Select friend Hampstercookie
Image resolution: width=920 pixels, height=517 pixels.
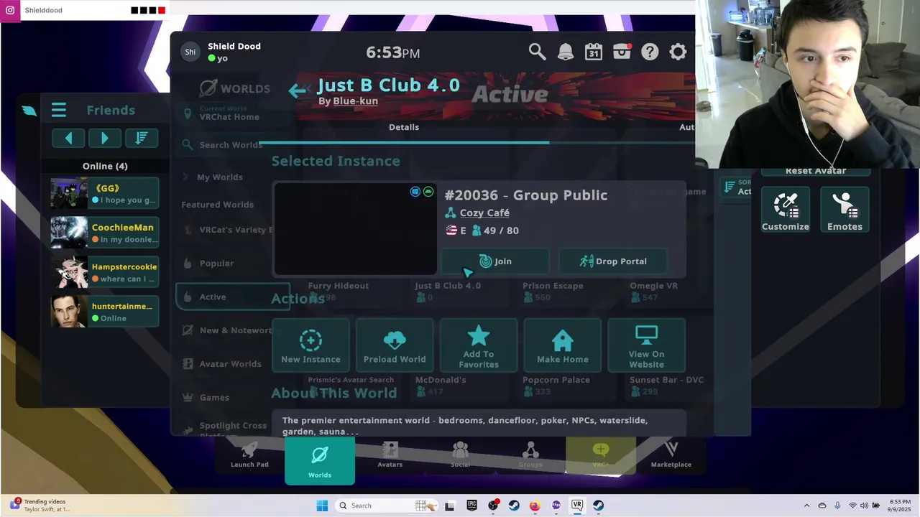click(x=105, y=272)
